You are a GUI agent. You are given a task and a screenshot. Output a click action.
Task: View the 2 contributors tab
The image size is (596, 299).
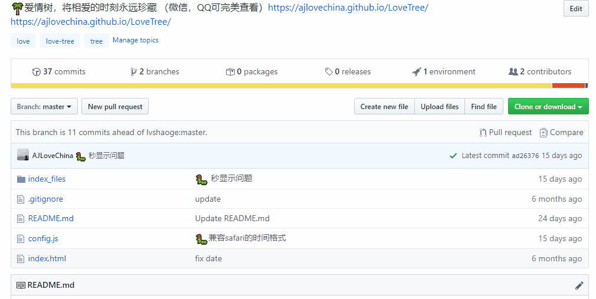coord(540,71)
